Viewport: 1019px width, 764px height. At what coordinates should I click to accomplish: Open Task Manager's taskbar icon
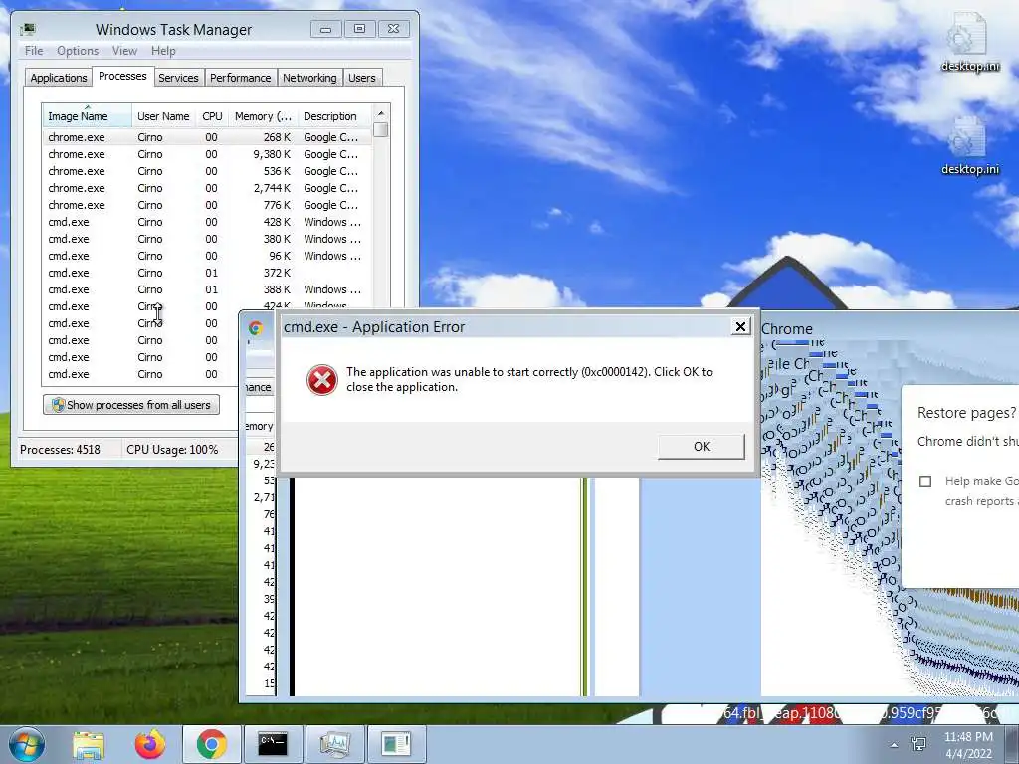click(334, 744)
